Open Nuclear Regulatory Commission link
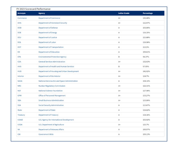The image size is (178, 148). (52, 86)
